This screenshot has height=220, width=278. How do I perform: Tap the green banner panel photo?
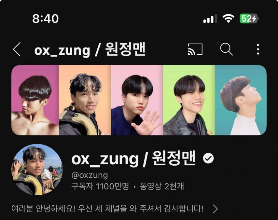tap(189, 100)
